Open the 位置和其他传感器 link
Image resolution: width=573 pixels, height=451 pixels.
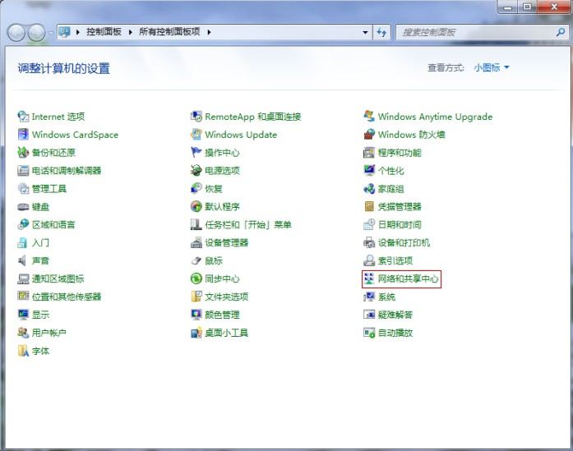tap(67, 297)
